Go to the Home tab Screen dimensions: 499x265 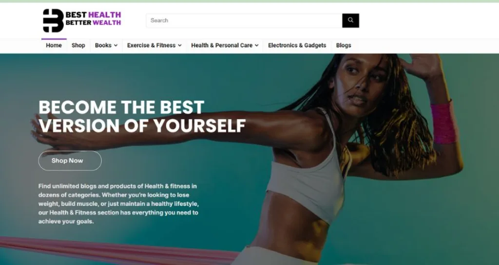[x=54, y=45]
